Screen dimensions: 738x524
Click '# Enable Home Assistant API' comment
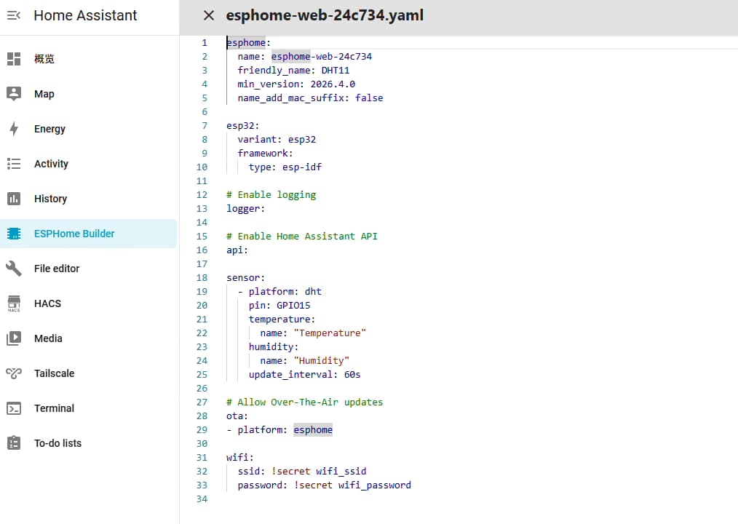click(x=302, y=237)
